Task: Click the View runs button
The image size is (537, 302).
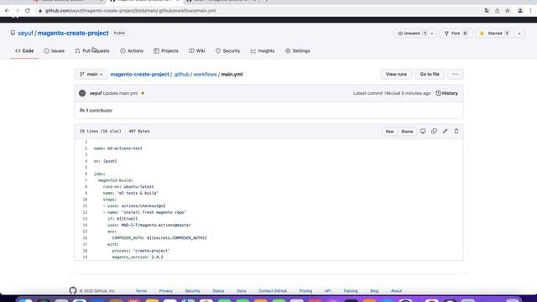Action: [x=396, y=74]
